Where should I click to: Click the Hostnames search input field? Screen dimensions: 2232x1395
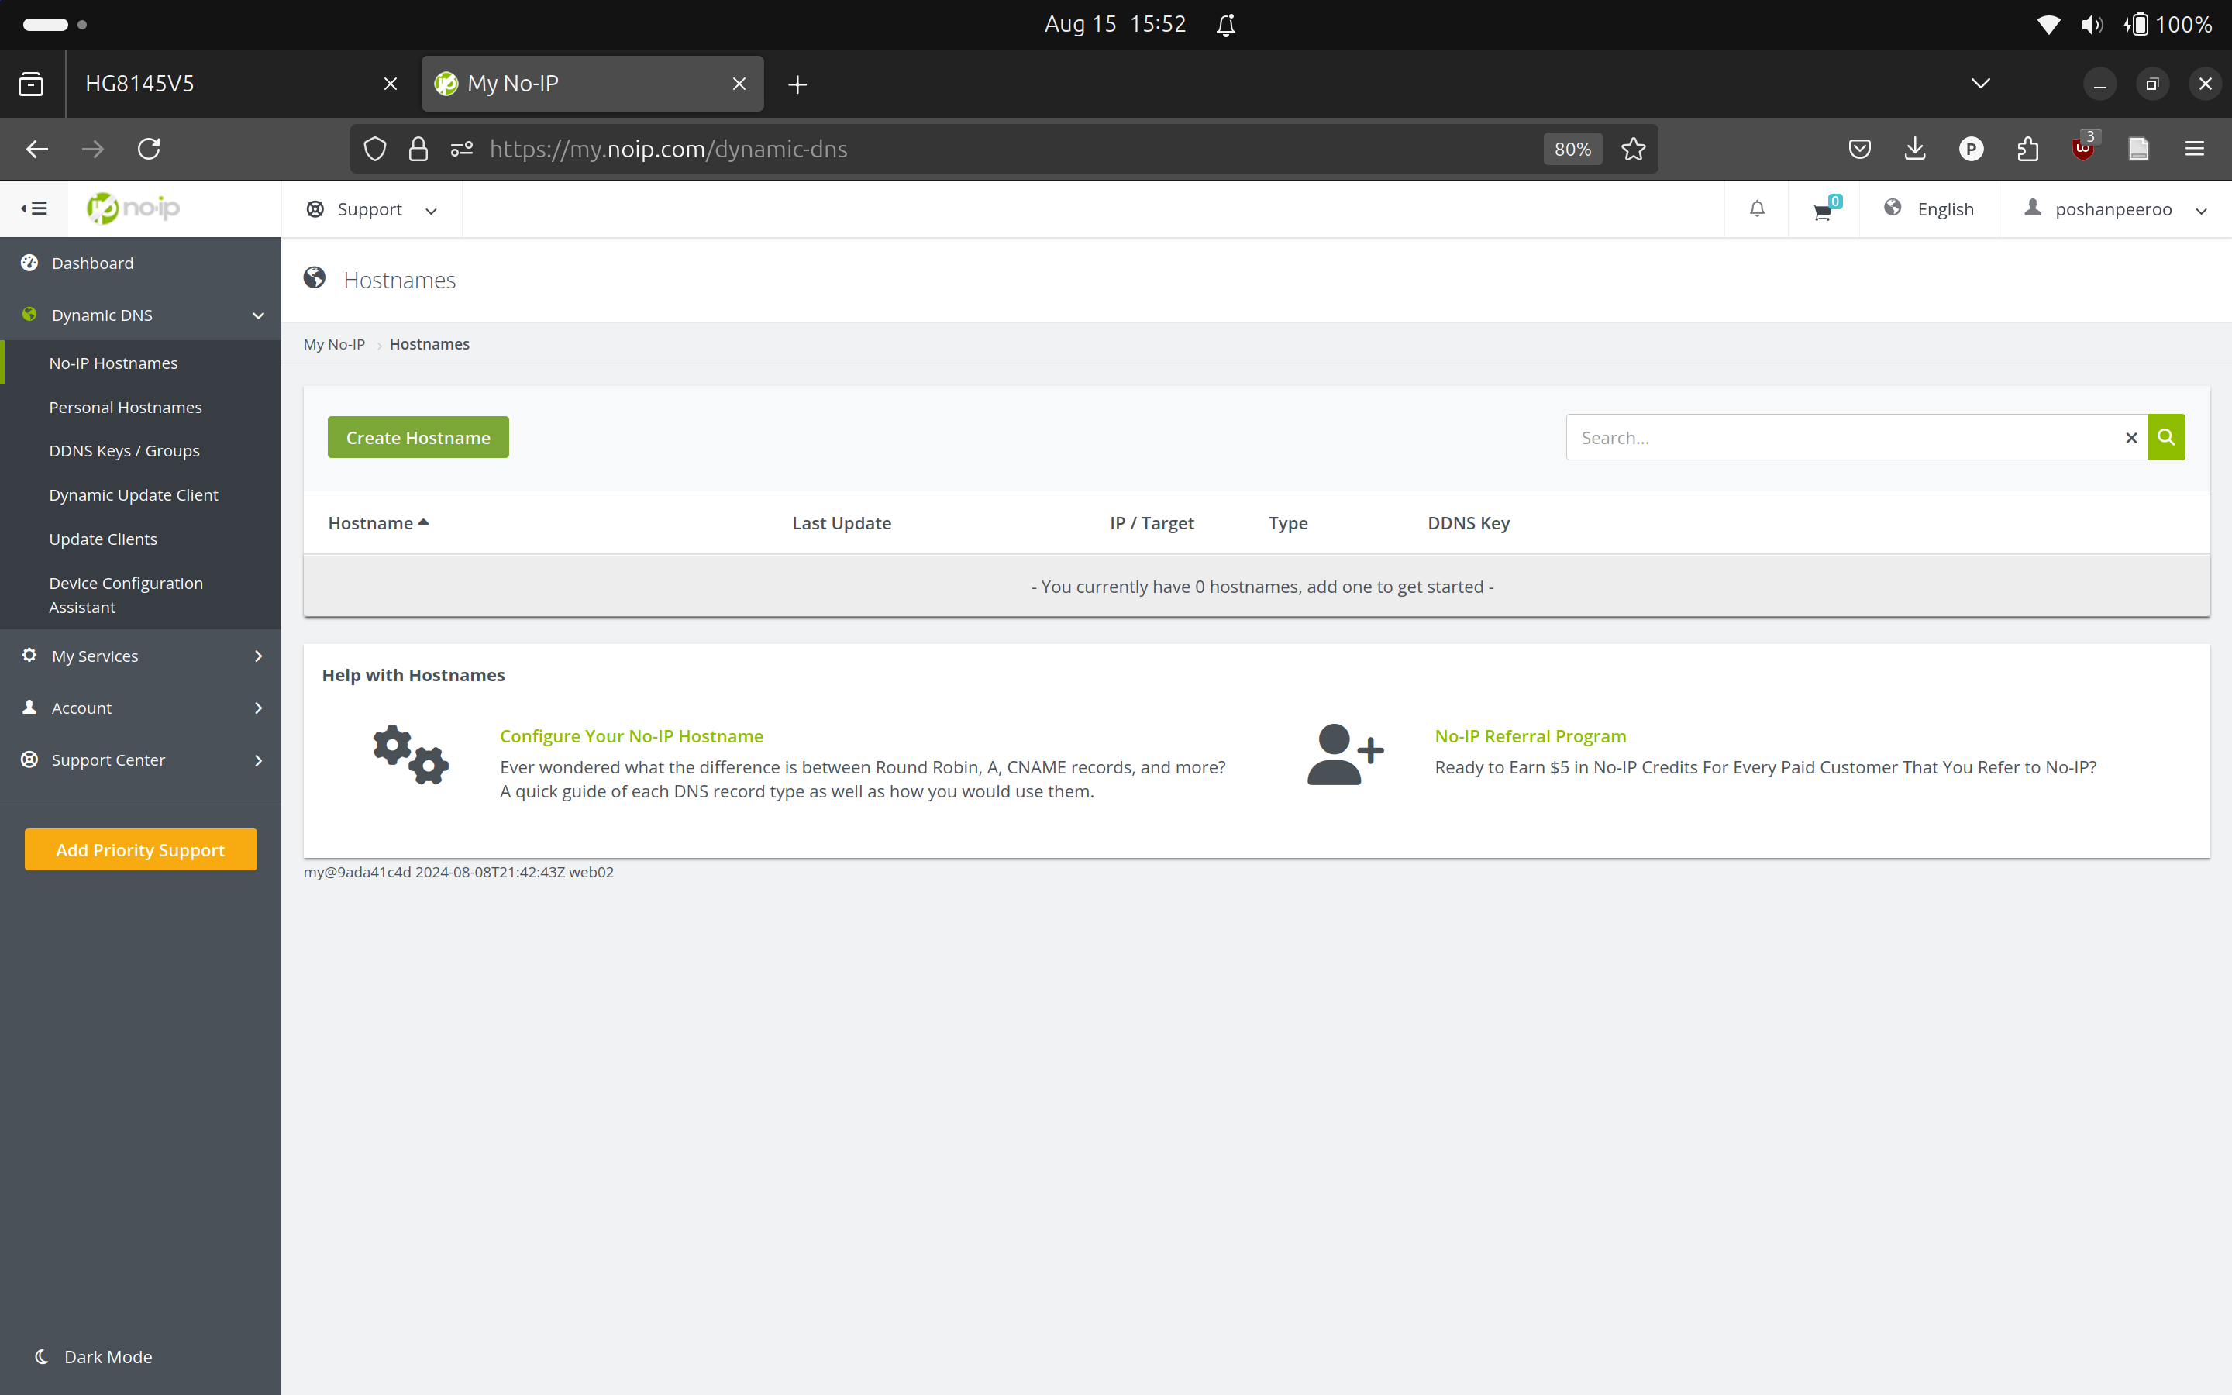tap(1843, 437)
